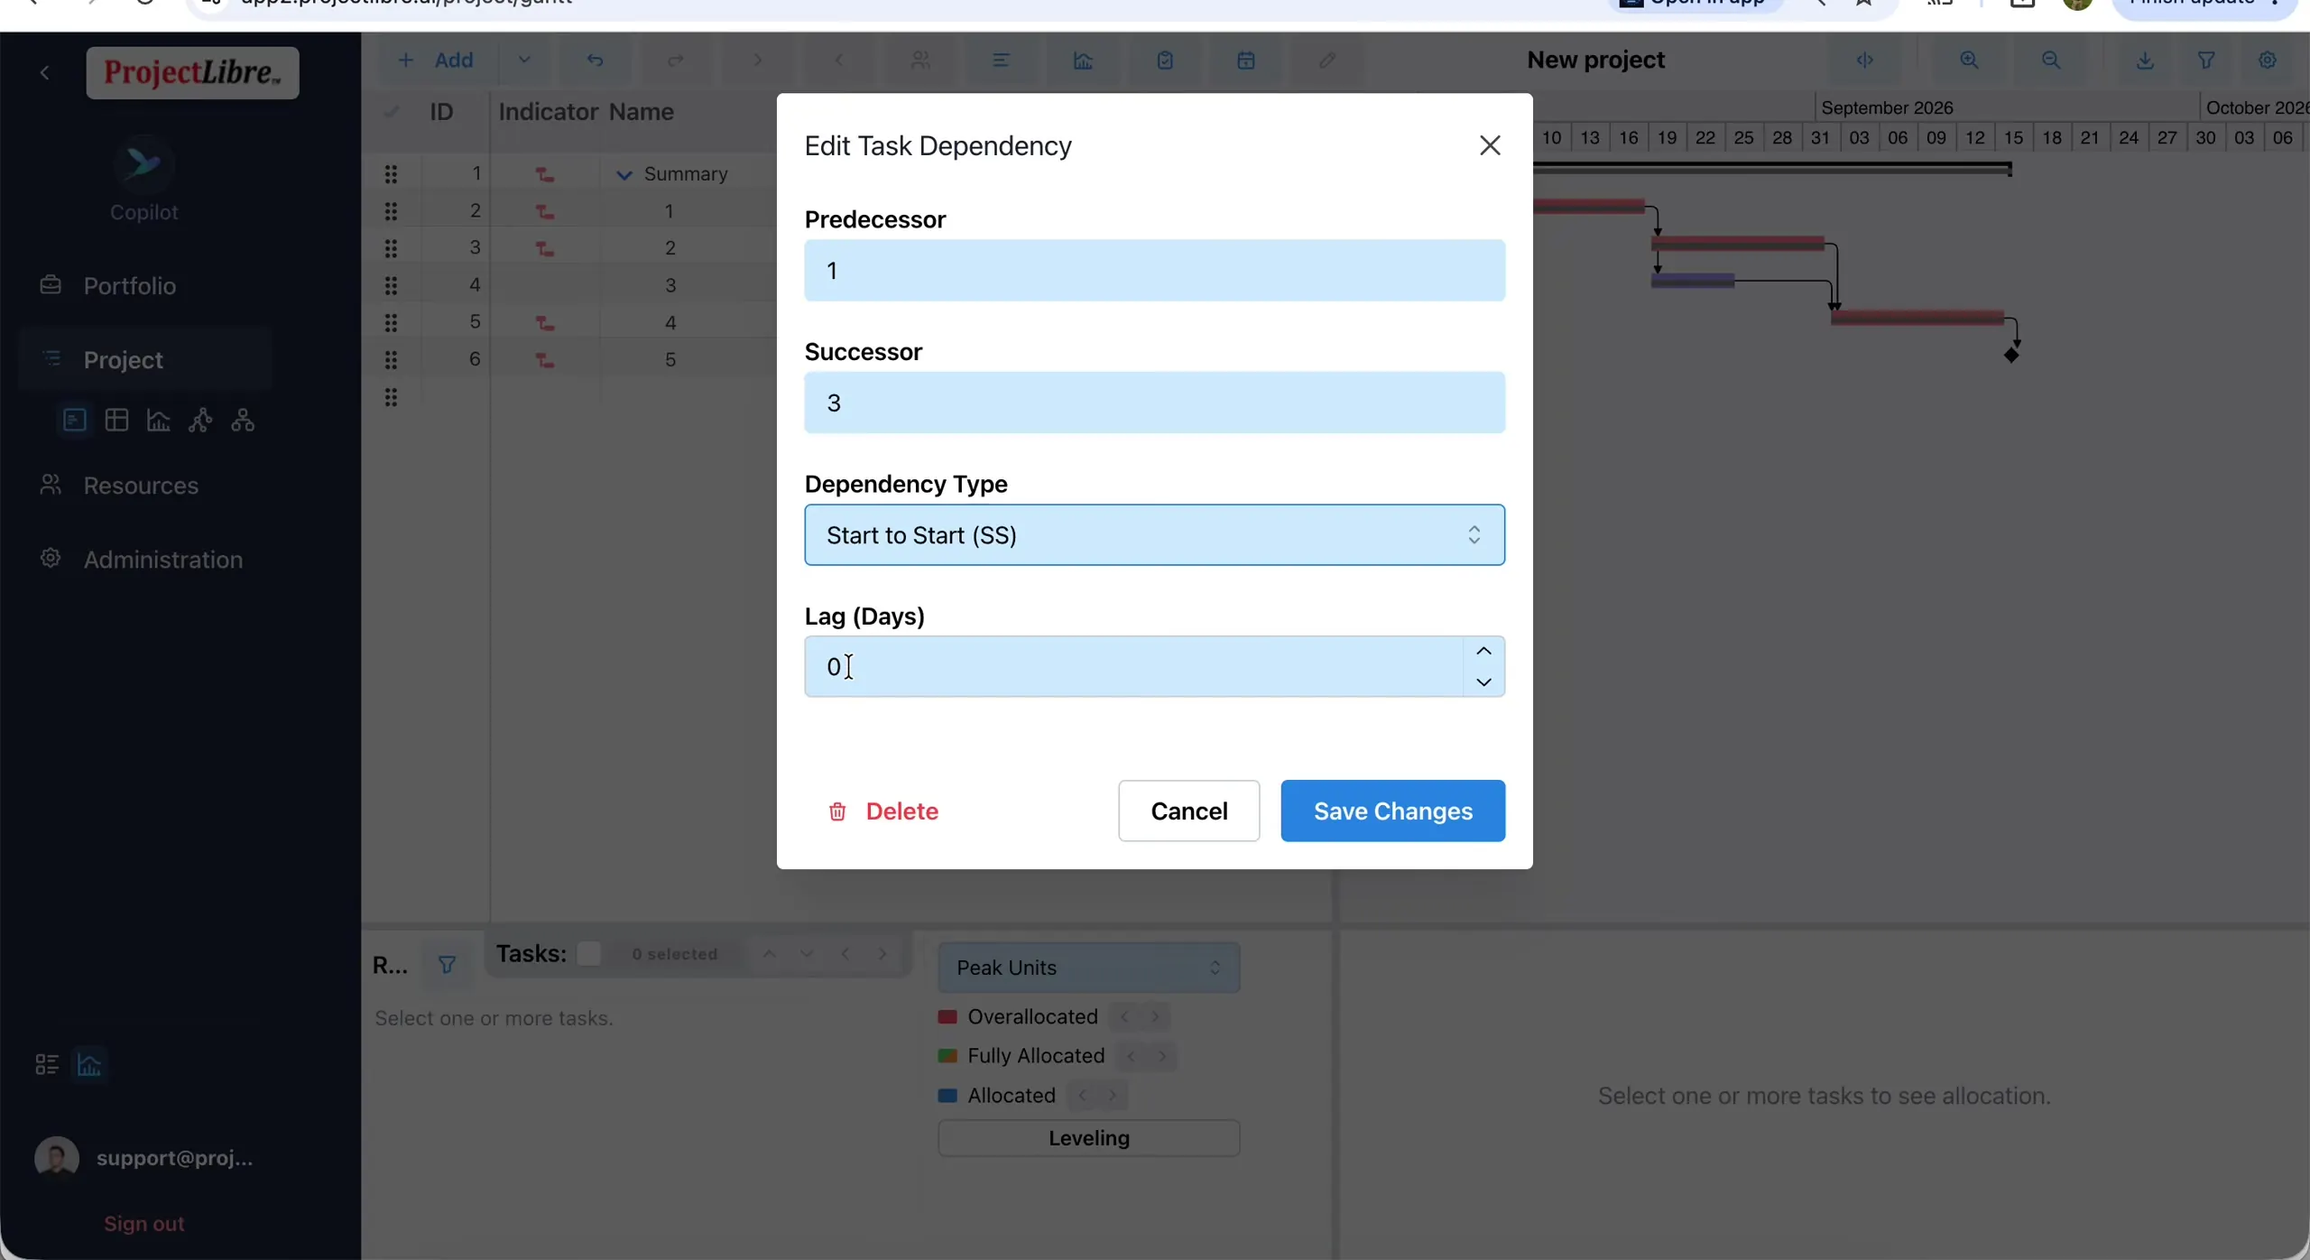Image resolution: width=2310 pixels, height=1260 pixels.
Task: Click the zoom out icon
Action: point(2050,60)
